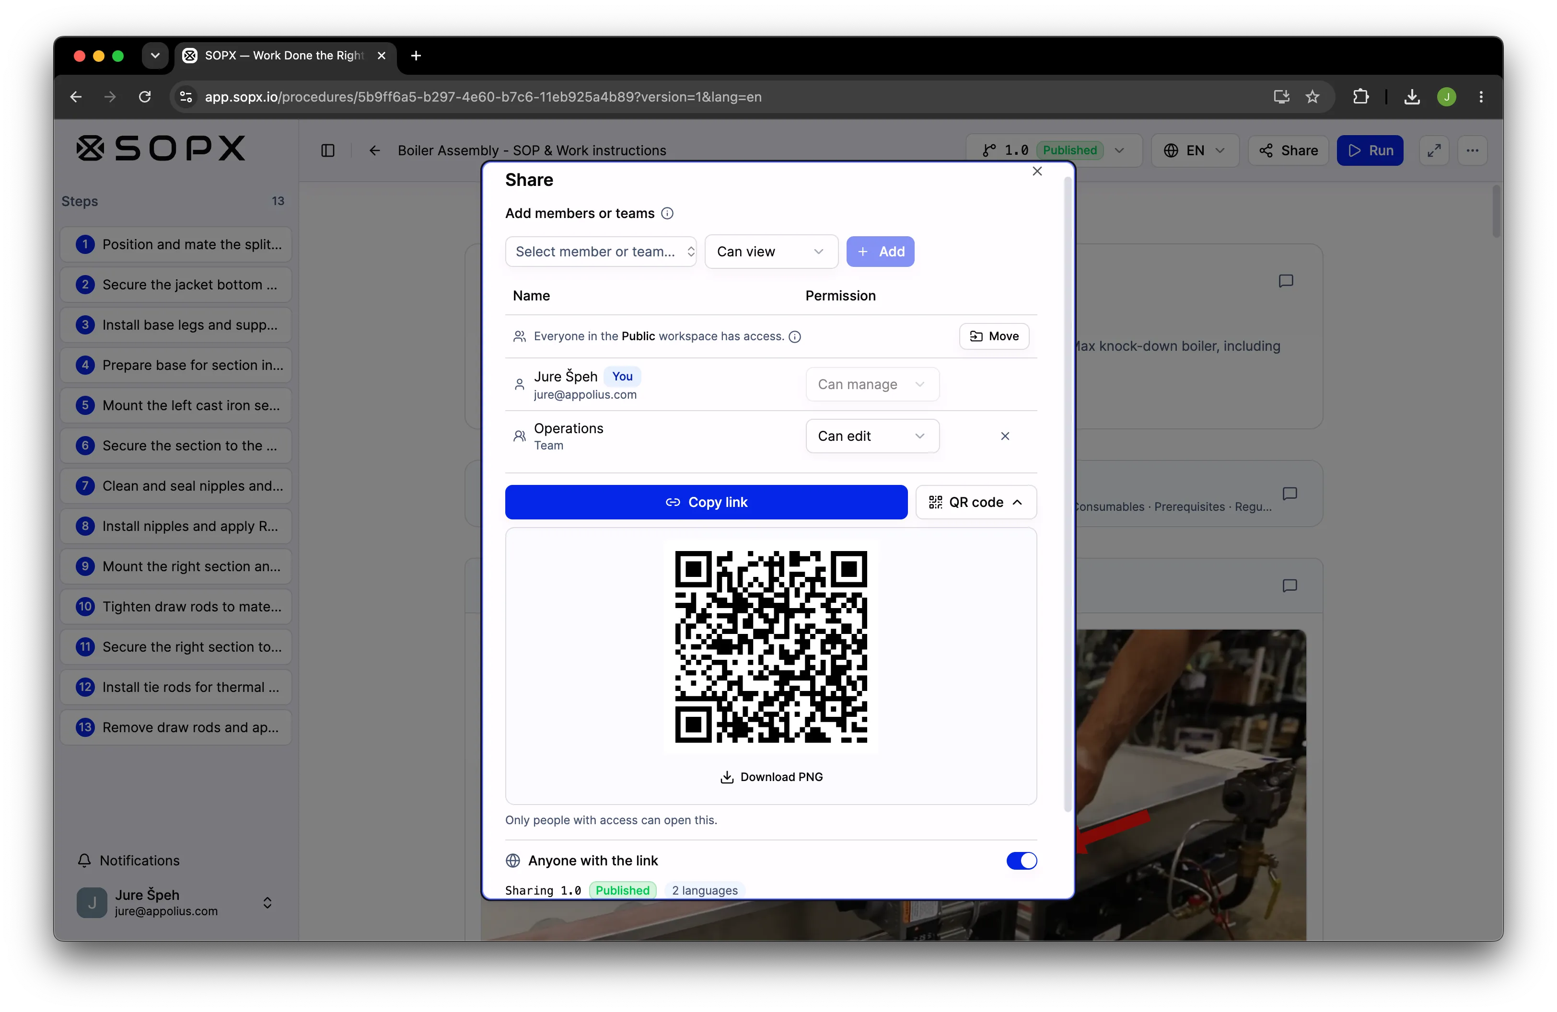Click browser forward arrow

coord(110,97)
